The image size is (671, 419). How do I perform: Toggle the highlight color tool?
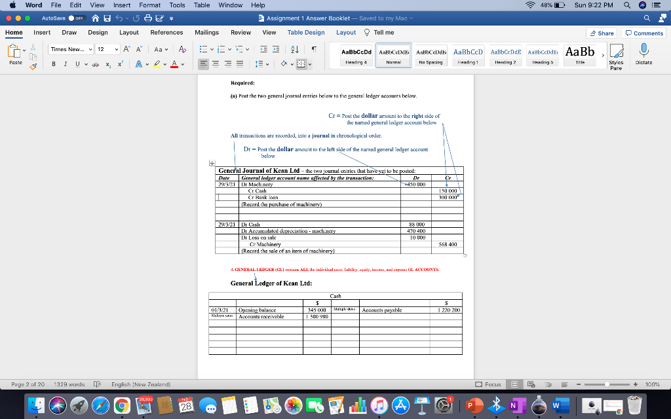click(x=157, y=63)
